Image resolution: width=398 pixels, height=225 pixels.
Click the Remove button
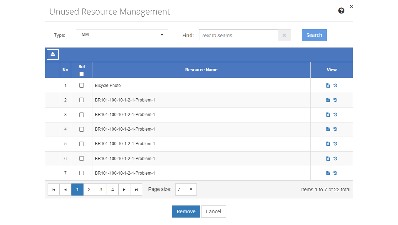pyautogui.click(x=186, y=212)
